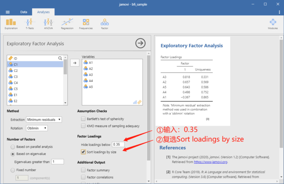Viewport: 284px width, 184px height.
Task: Select variable C2 in the source list
Action: [x=35, y=70]
